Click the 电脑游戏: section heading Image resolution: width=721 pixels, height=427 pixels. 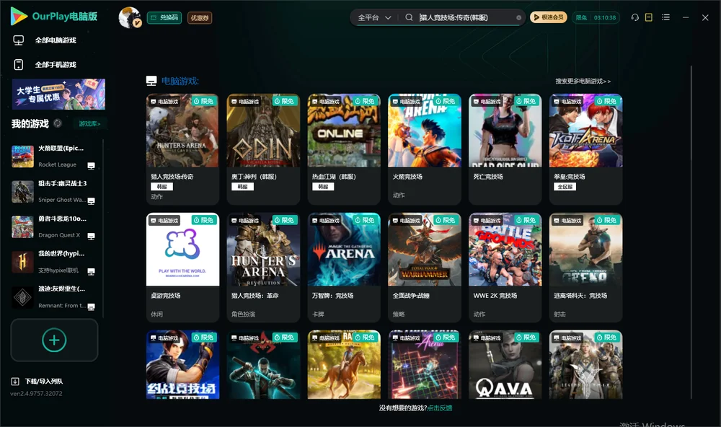(x=180, y=81)
